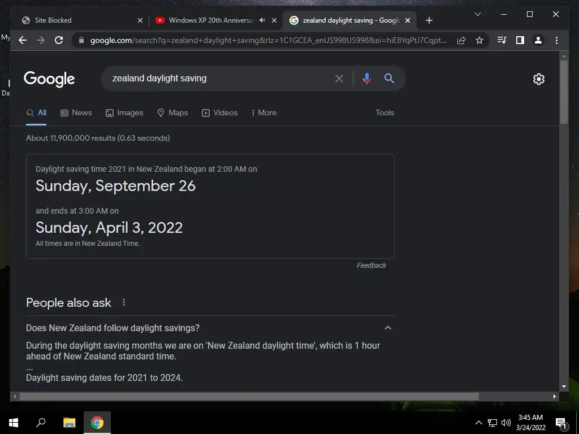Open the Chrome three-dot menu
The height and width of the screenshot is (434, 579).
(556, 40)
